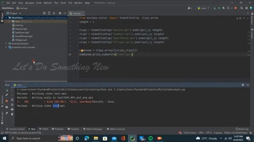Screen dimensions: 254x142
Task: Click the profile run icon in toolbar
Action: [x=228, y=8]
